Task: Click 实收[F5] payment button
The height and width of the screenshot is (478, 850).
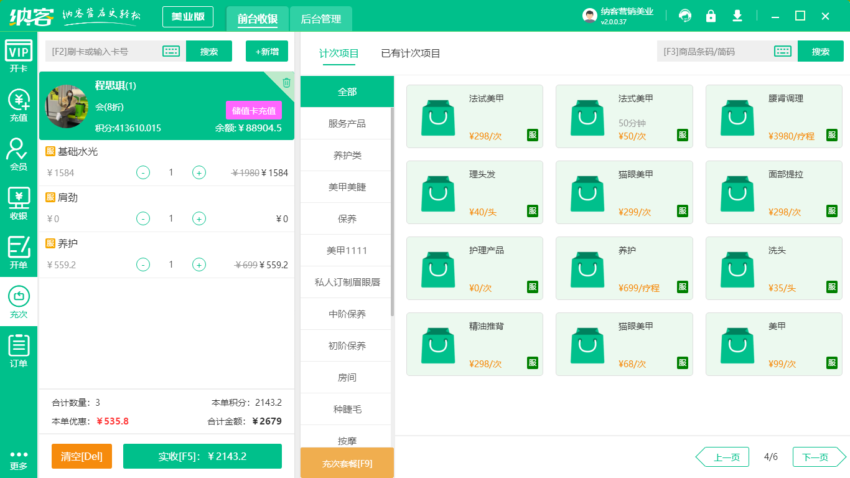Action: point(202,456)
